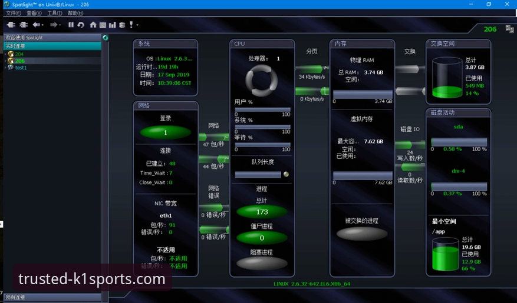The height and width of the screenshot is (303, 517).
Task: Open the 工具(T) menu
Action: (55, 13)
